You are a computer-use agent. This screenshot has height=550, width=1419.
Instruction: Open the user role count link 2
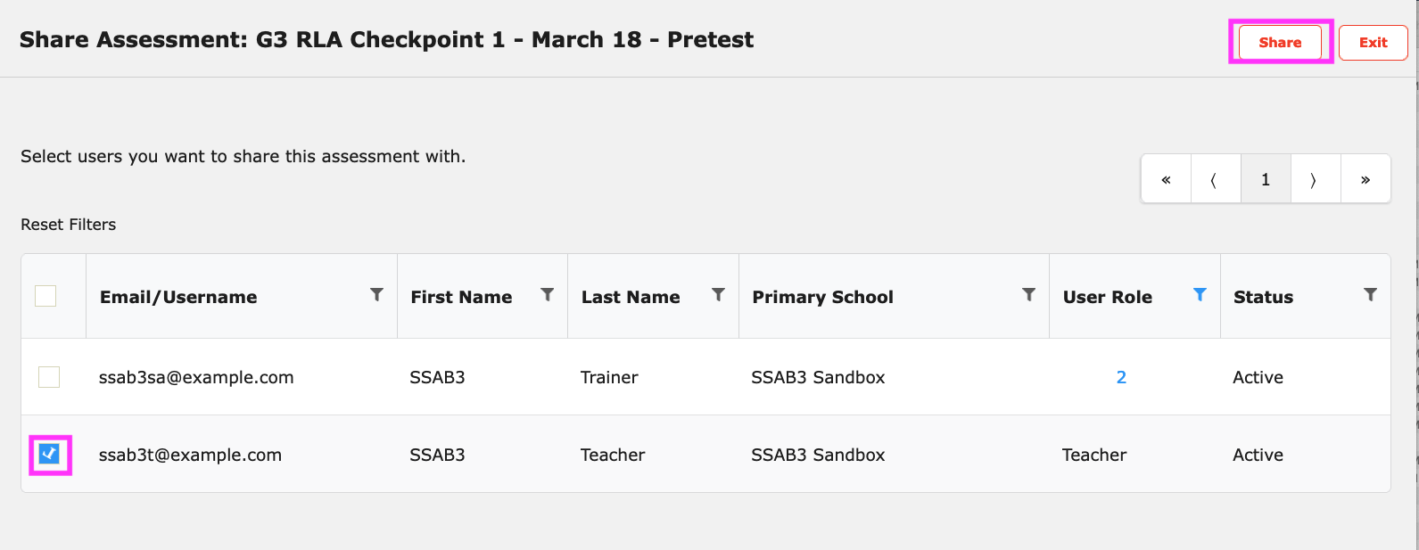coord(1121,377)
